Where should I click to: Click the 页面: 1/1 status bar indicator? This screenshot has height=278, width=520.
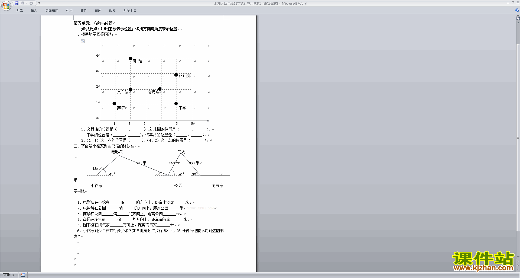[9, 275]
